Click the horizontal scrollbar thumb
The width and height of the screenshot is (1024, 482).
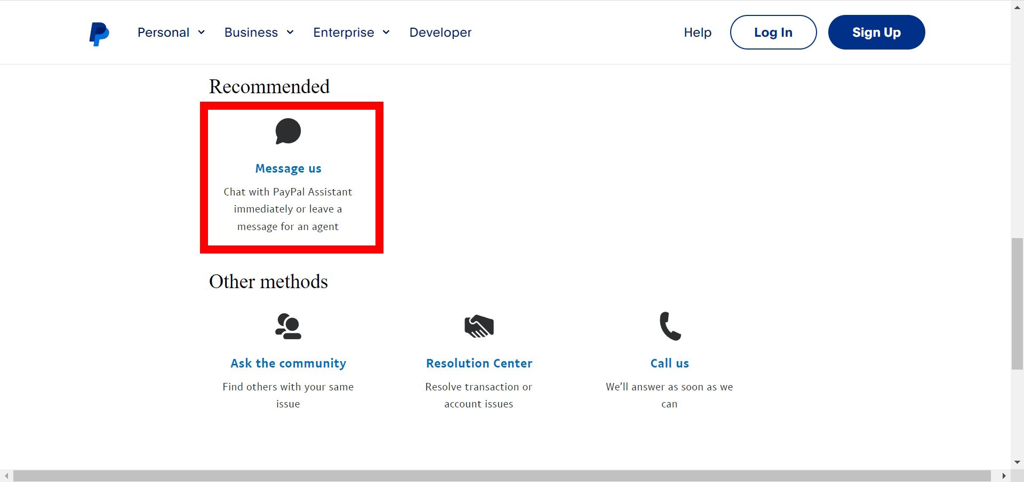click(502, 476)
